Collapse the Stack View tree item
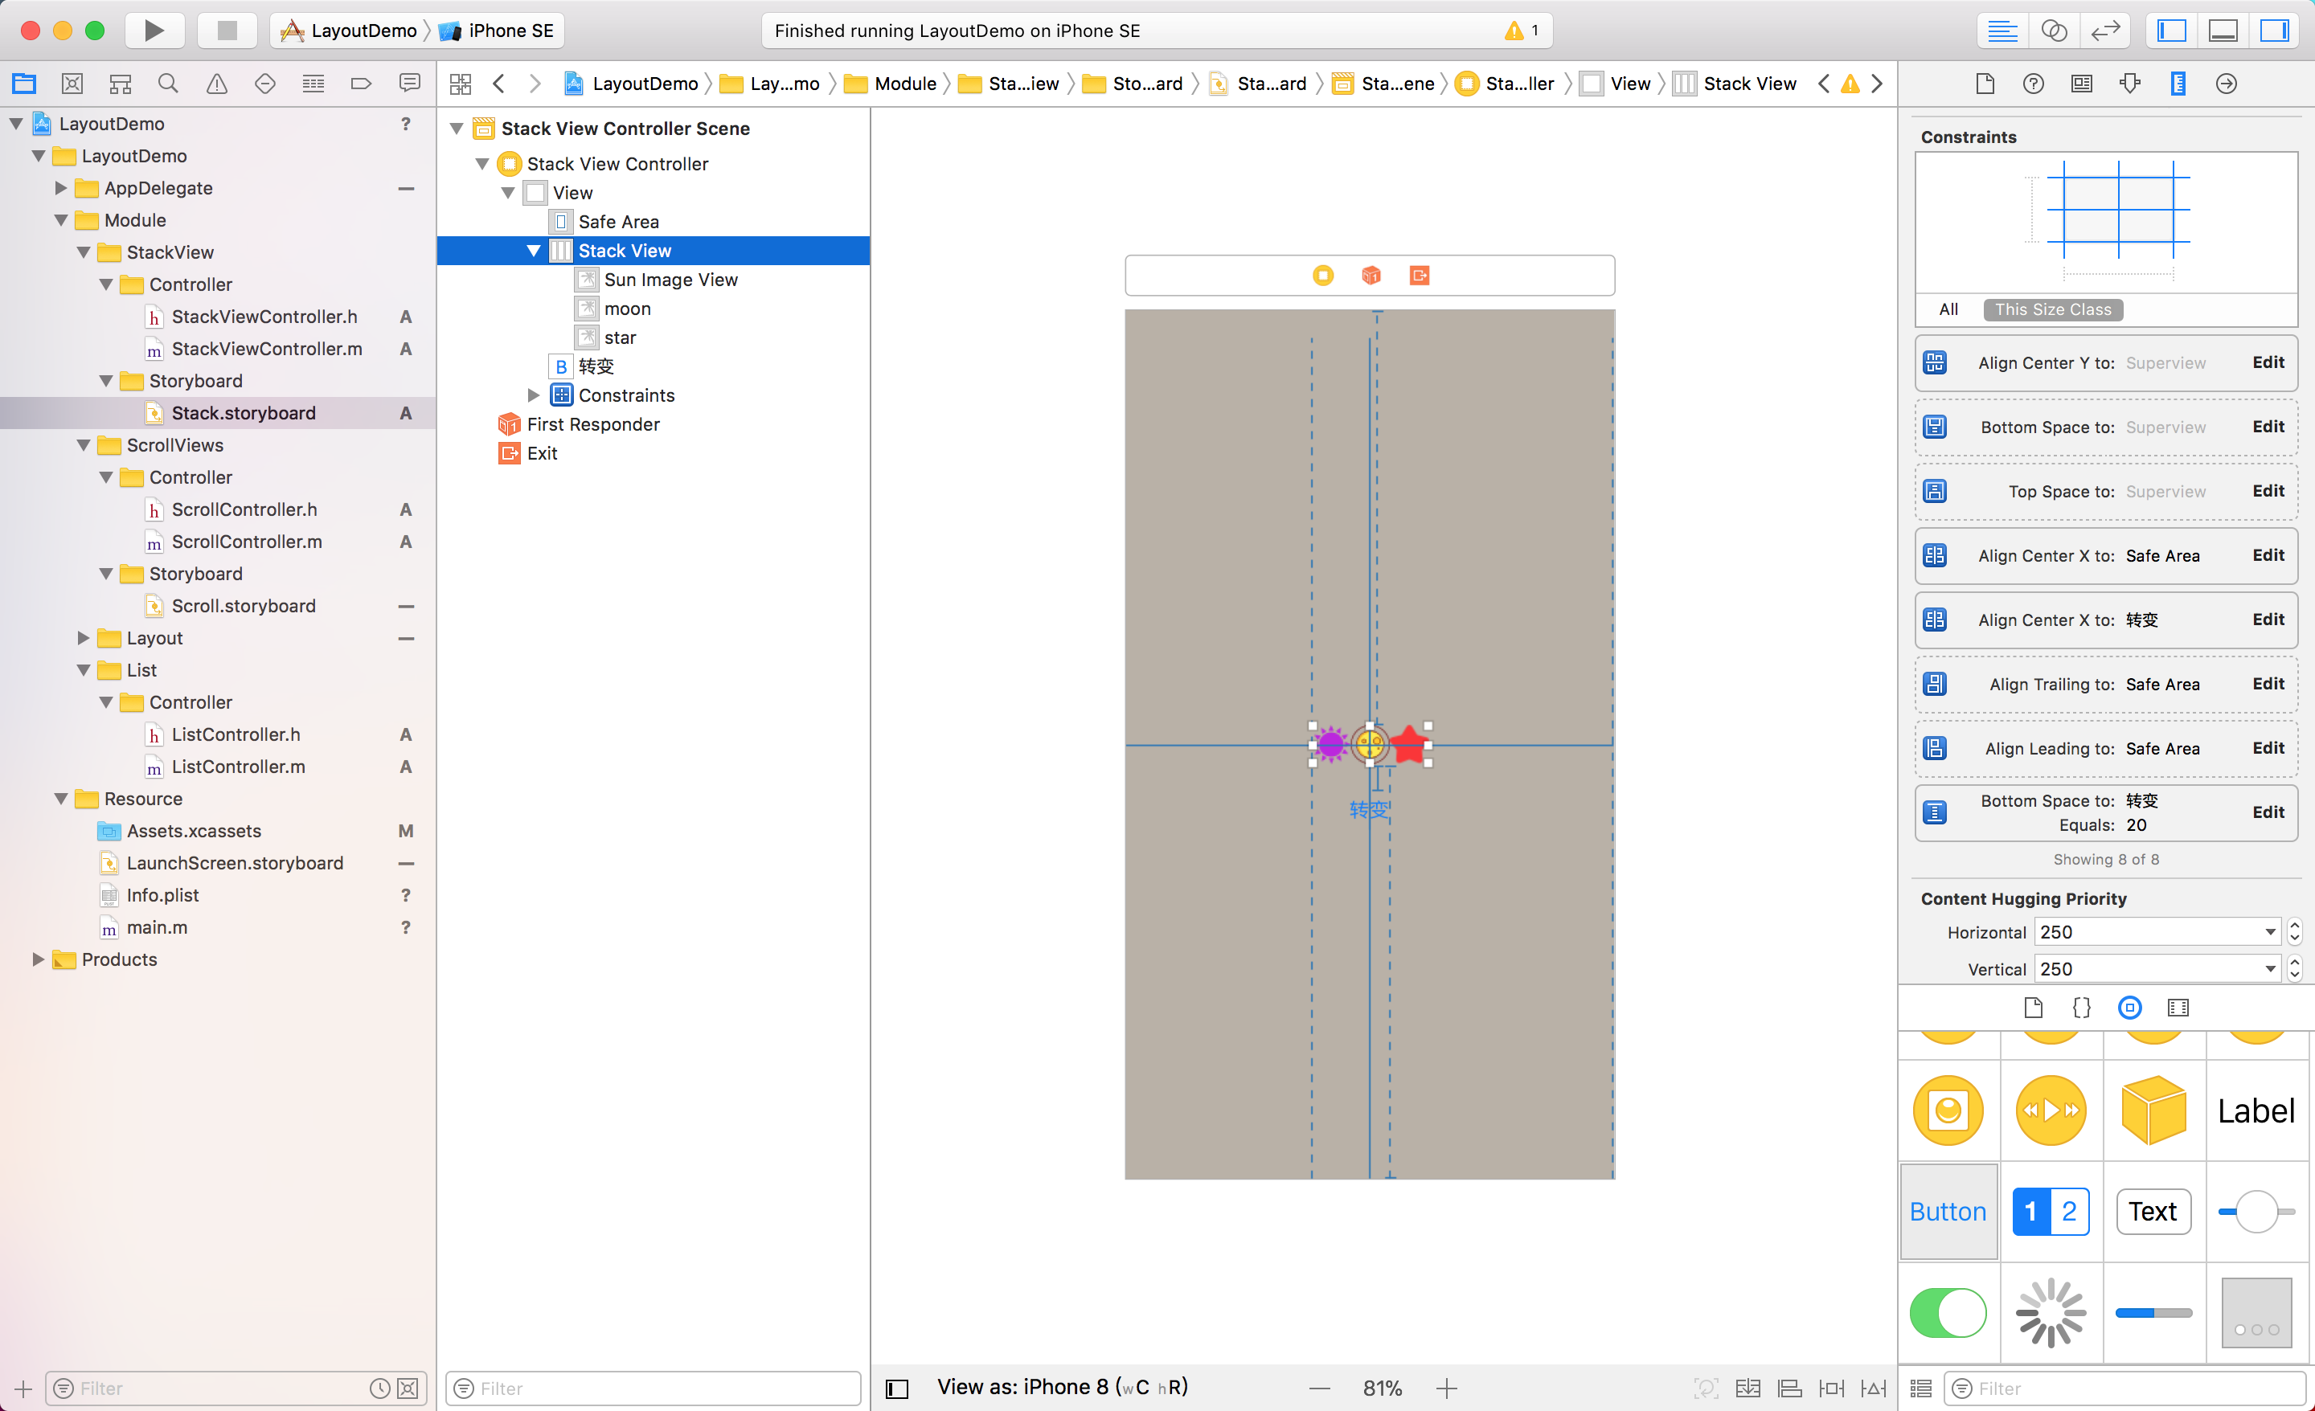Image resolution: width=2315 pixels, height=1411 pixels. tap(534, 251)
